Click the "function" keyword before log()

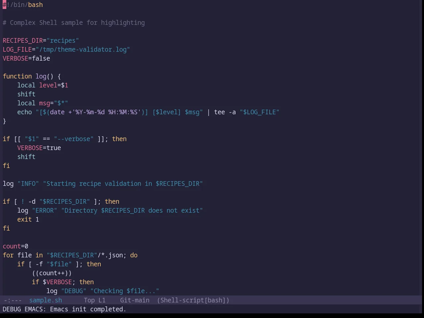pyautogui.click(x=17, y=76)
